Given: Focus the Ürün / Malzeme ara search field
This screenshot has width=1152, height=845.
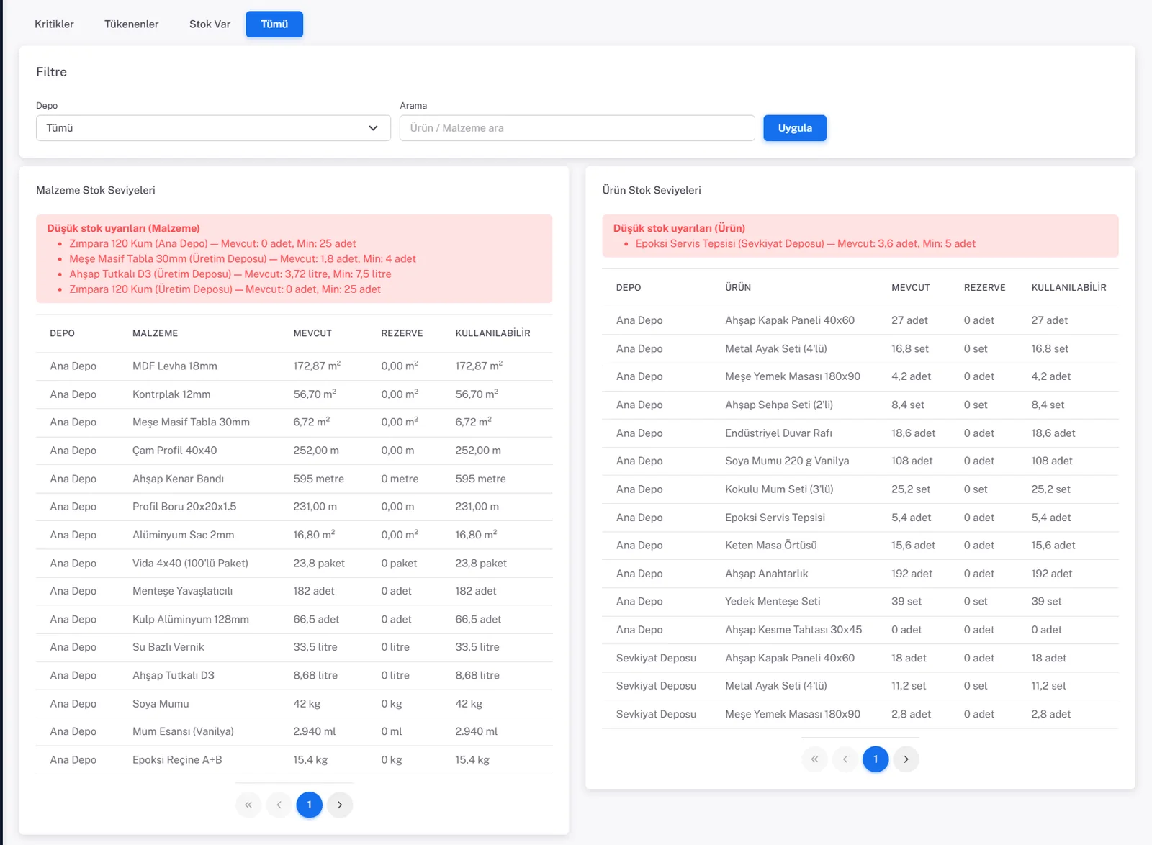Looking at the screenshot, I should [x=577, y=128].
